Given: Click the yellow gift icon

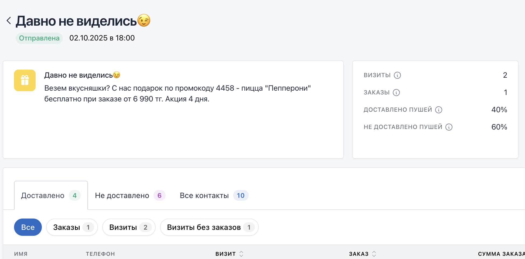Looking at the screenshot, I should pyautogui.click(x=25, y=80).
